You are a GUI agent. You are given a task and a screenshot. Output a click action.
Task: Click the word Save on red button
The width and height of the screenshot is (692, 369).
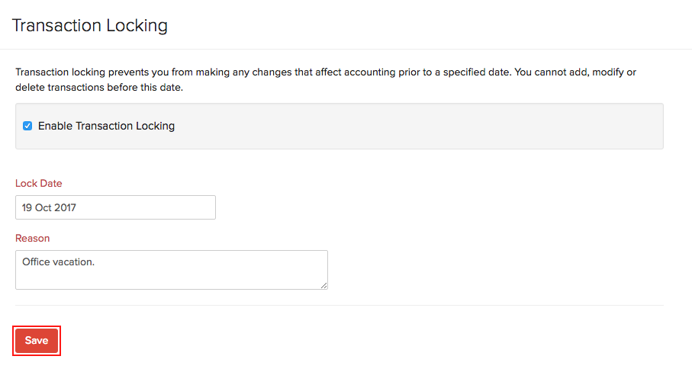(37, 340)
